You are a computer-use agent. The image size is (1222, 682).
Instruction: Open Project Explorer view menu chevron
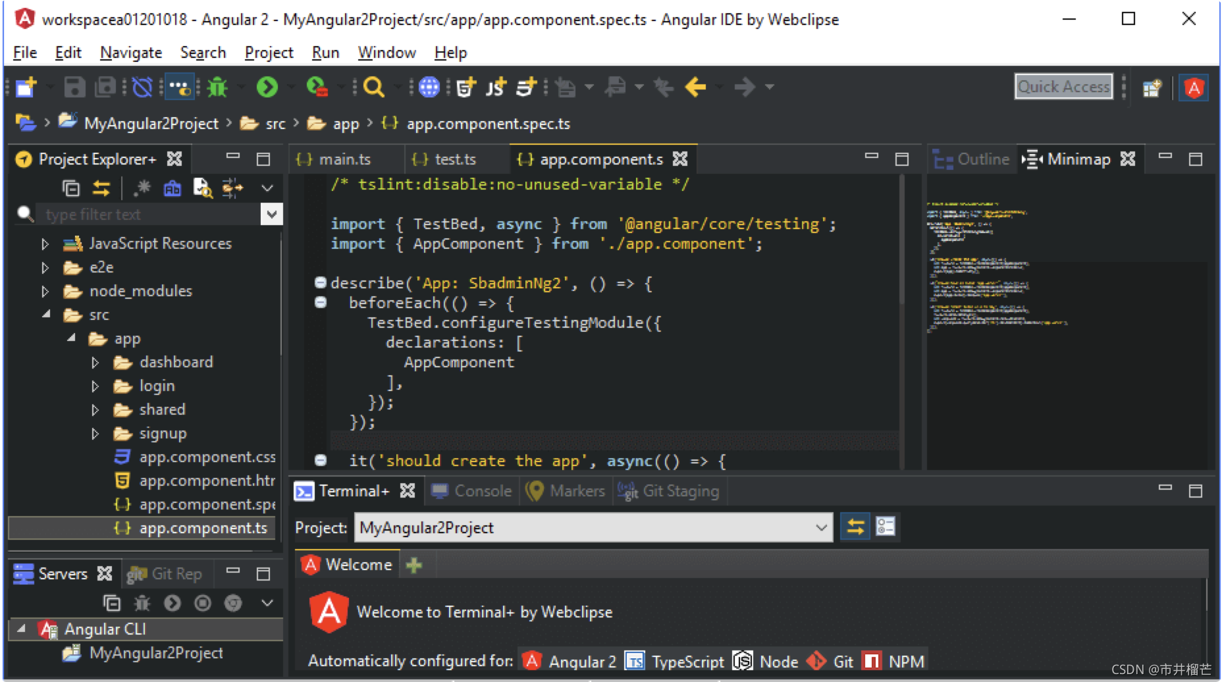coord(267,188)
